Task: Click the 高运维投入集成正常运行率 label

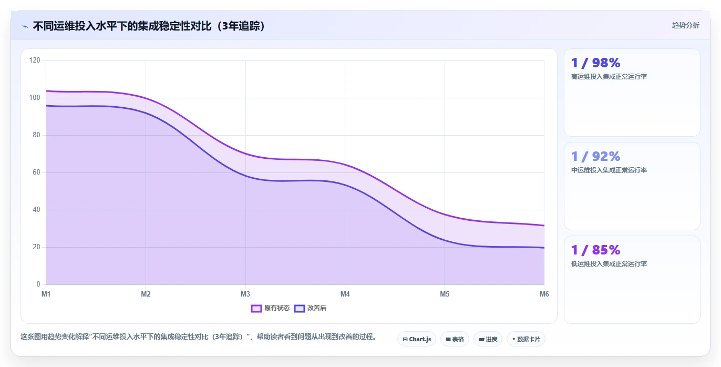Action: tap(609, 77)
